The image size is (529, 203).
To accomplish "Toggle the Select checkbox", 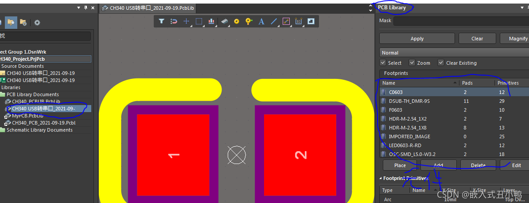I will (x=383, y=63).
